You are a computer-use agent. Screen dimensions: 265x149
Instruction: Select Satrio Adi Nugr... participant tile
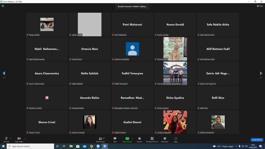coord(218,73)
